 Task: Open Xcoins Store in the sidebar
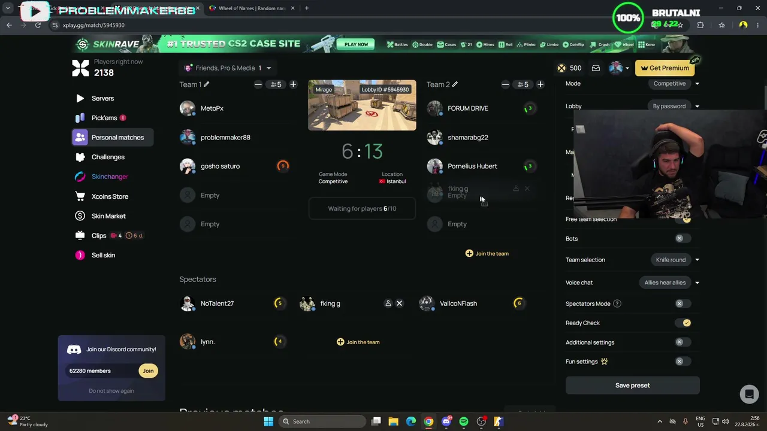tap(110, 196)
